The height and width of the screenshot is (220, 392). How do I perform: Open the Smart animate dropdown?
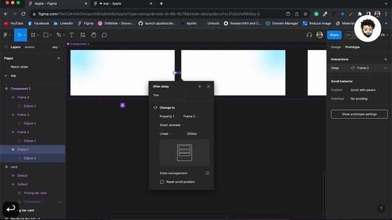[171, 125]
